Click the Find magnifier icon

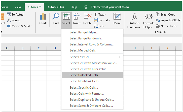point(56,17)
